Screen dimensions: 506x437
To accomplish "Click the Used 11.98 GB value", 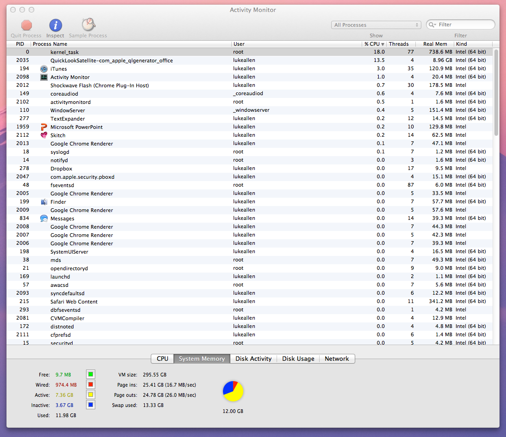I will coord(66,415).
